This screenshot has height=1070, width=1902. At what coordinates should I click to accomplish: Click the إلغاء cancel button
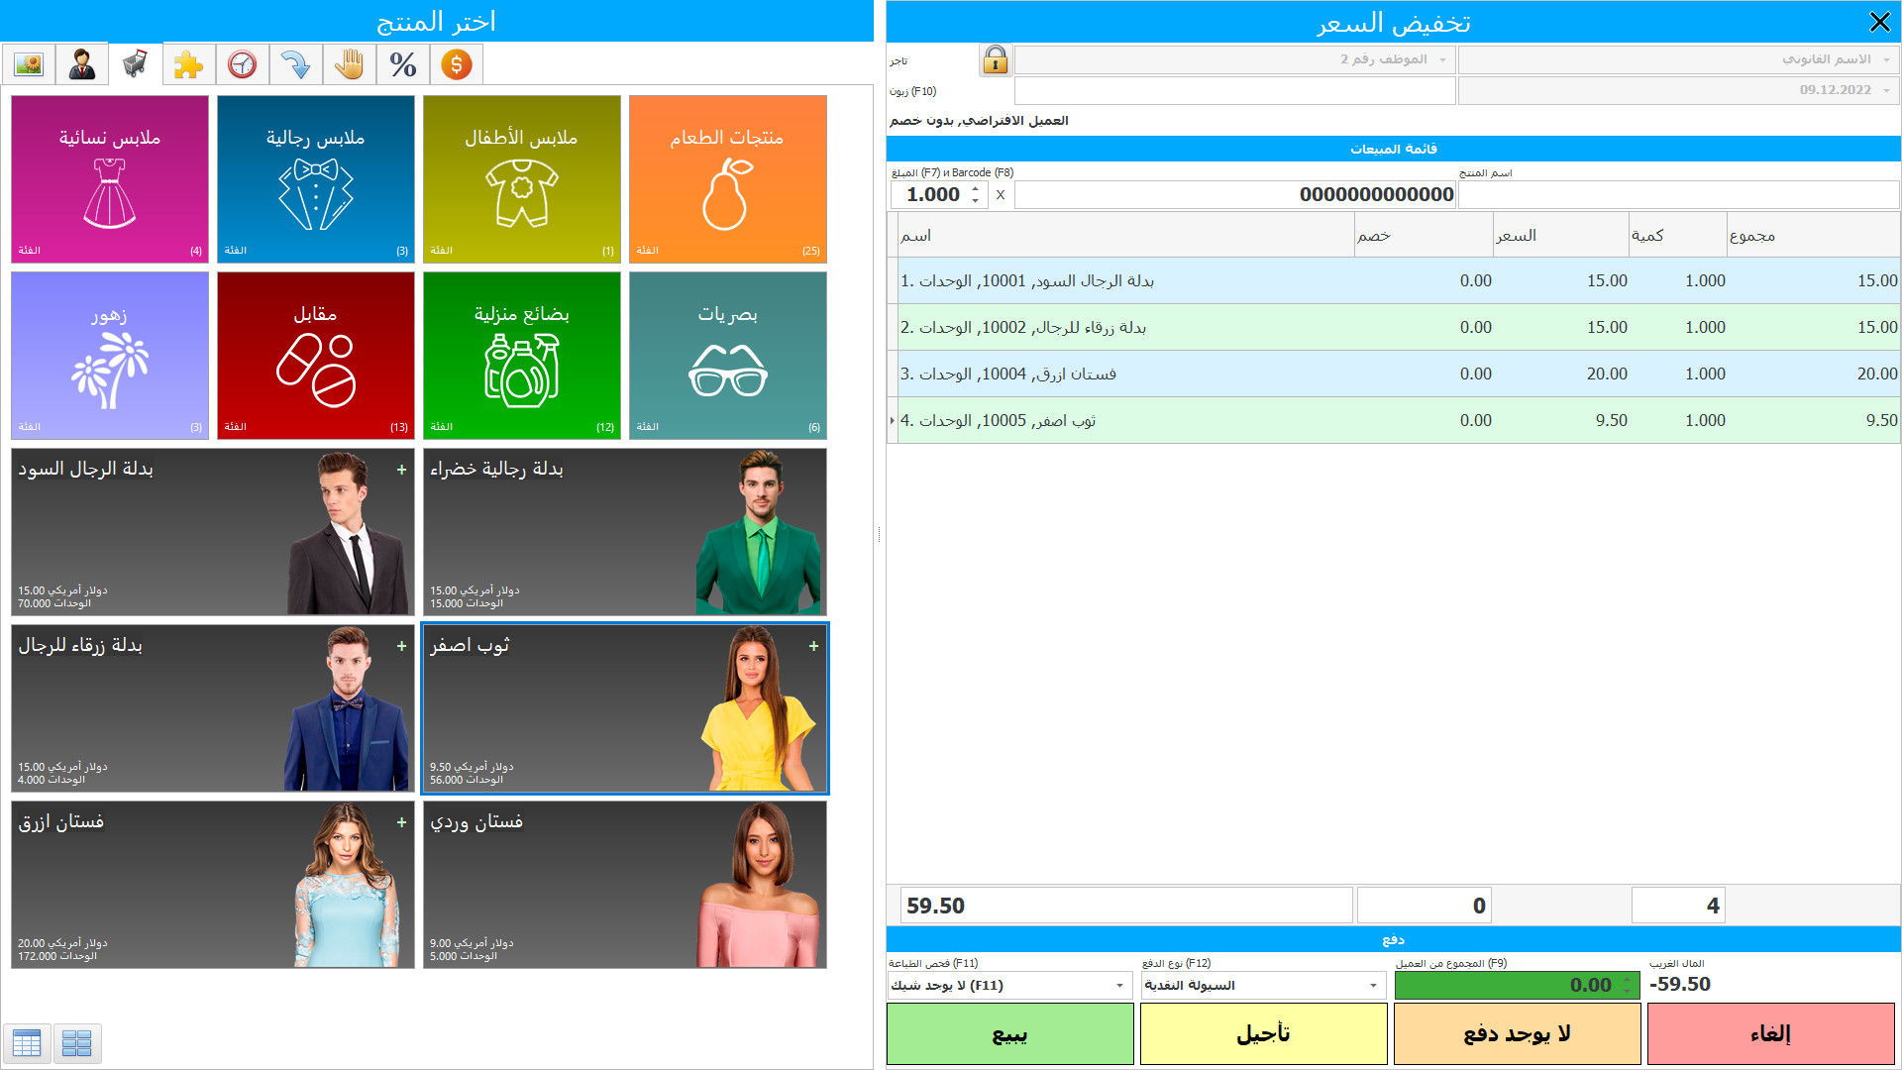tap(1770, 1032)
